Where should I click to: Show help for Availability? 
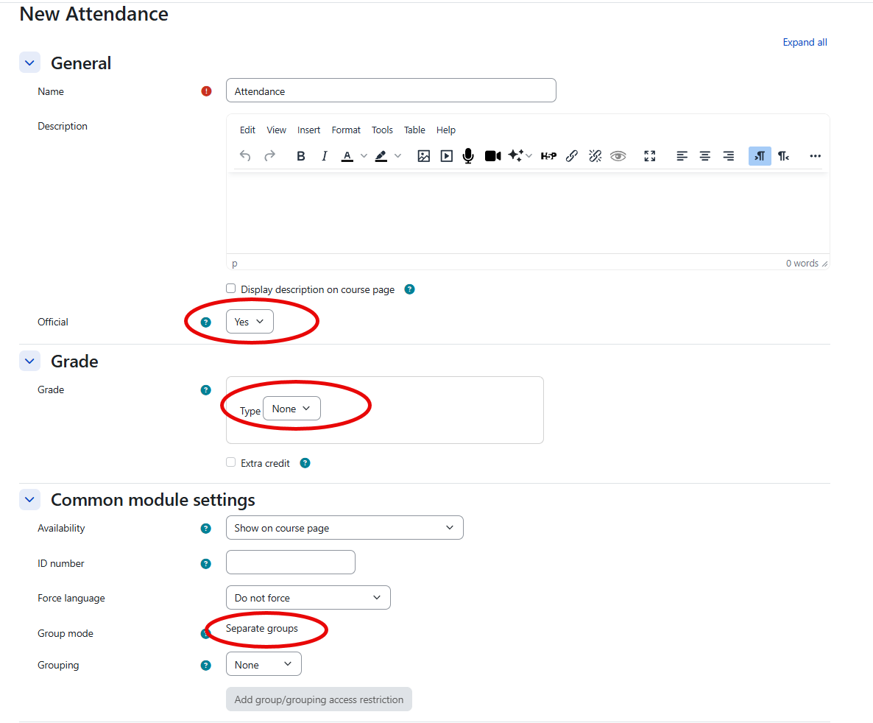tap(206, 529)
